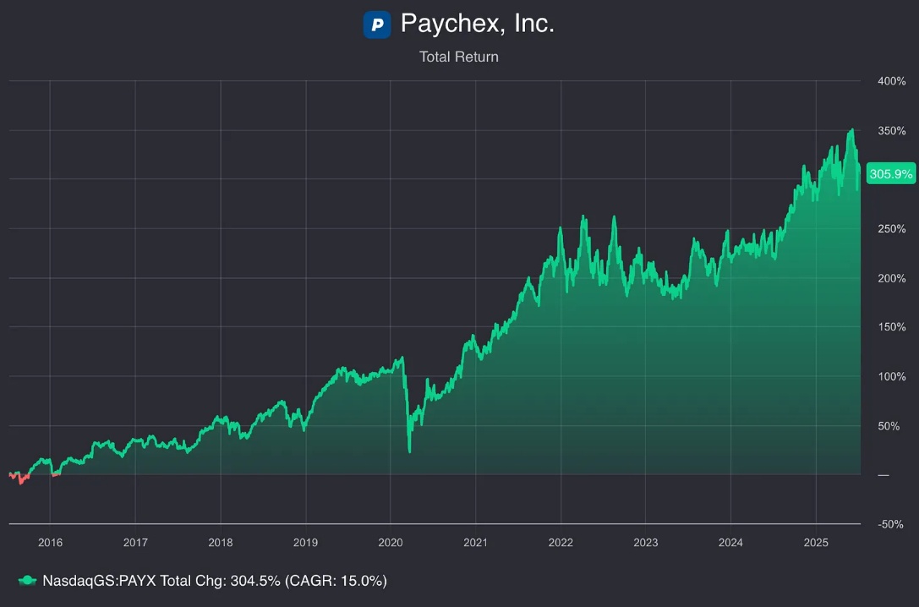Click the 2025 x-axis year label
Viewport: 919px width, 607px height.
pos(816,543)
